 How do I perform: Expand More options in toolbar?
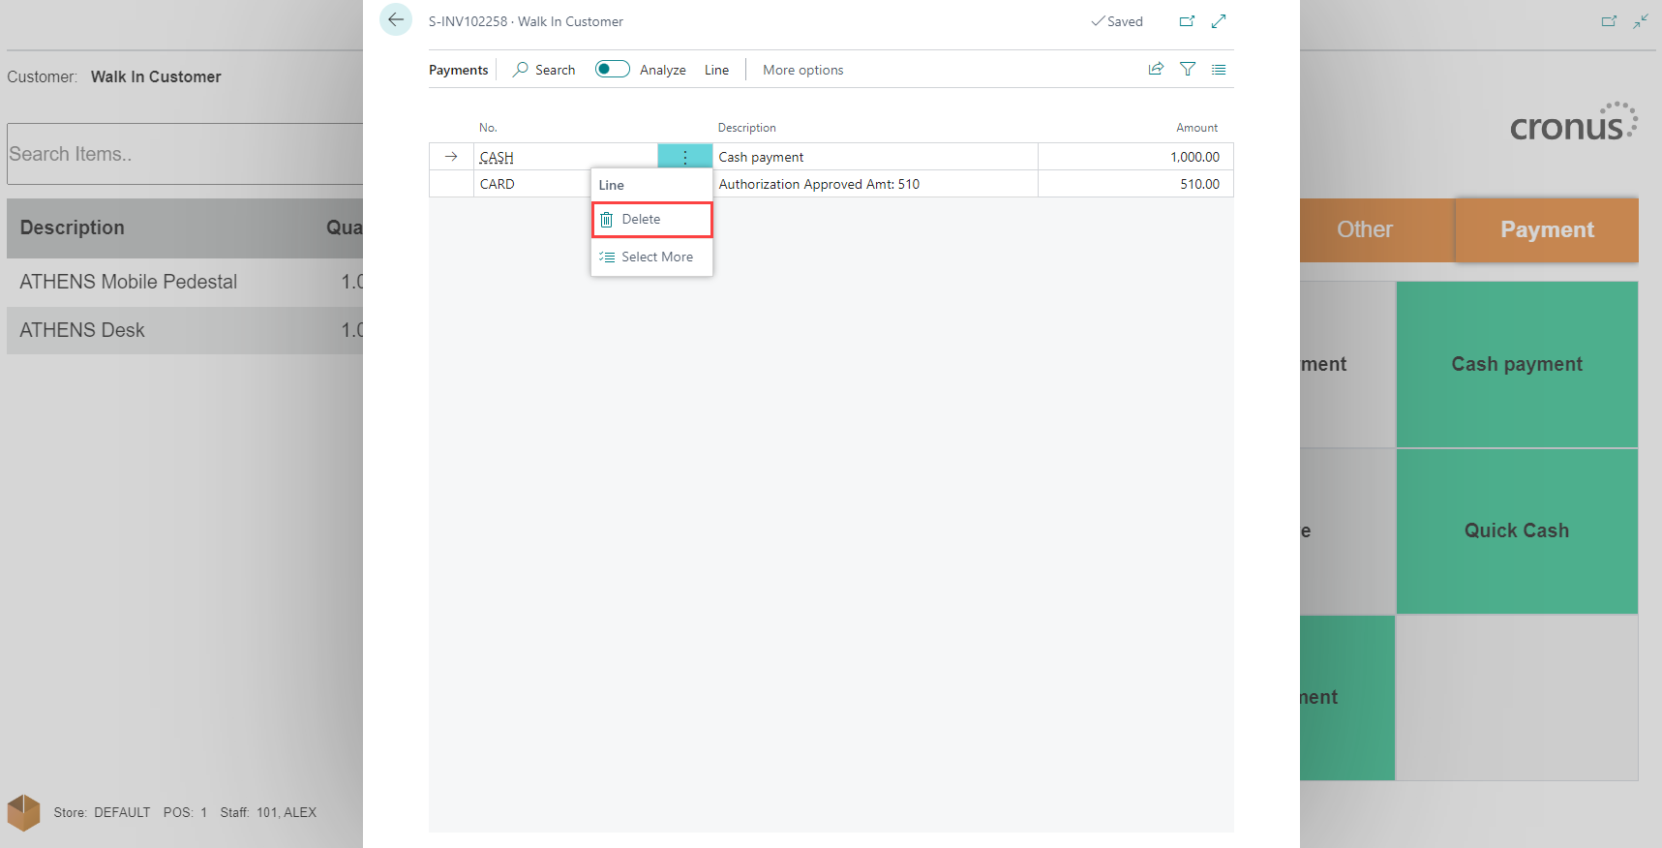tap(802, 70)
